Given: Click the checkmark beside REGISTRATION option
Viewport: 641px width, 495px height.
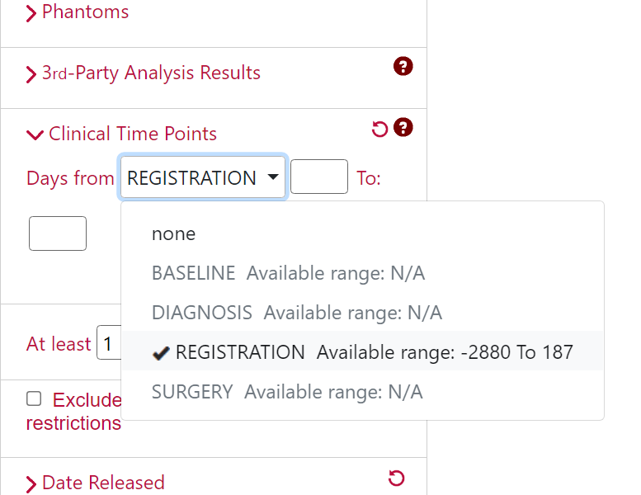Looking at the screenshot, I should click(x=161, y=353).
